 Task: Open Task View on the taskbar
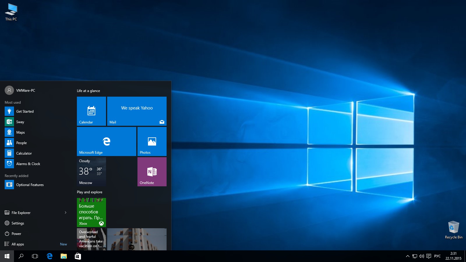pos(35,256)
